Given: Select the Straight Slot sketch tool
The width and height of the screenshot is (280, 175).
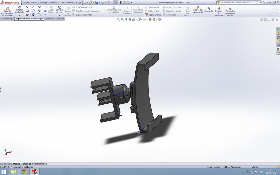Looking at the screenshot, I should coord(27,15).
